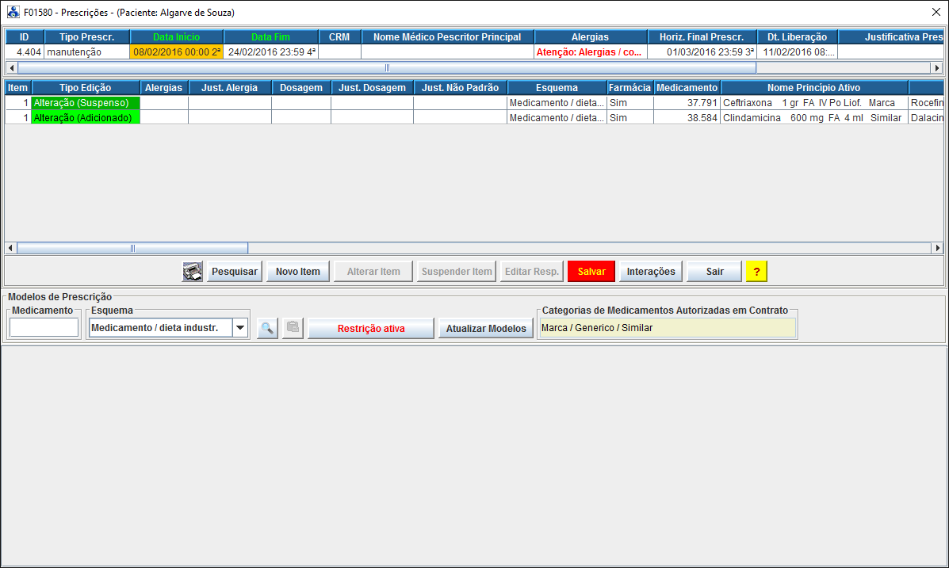Image resolution: width=949 pixels, height=568 pixels.
Task: Click the printer icon beside Pesquisar
Action: tap(193, 272)
